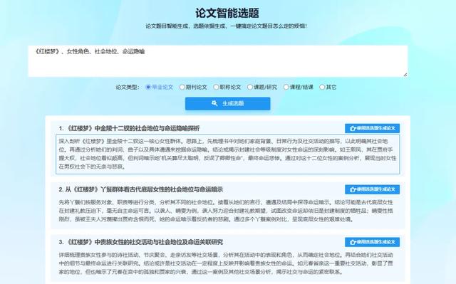Use topic 3 贵族女性 to generate paper
456x284 pixels.
[372, 242]
